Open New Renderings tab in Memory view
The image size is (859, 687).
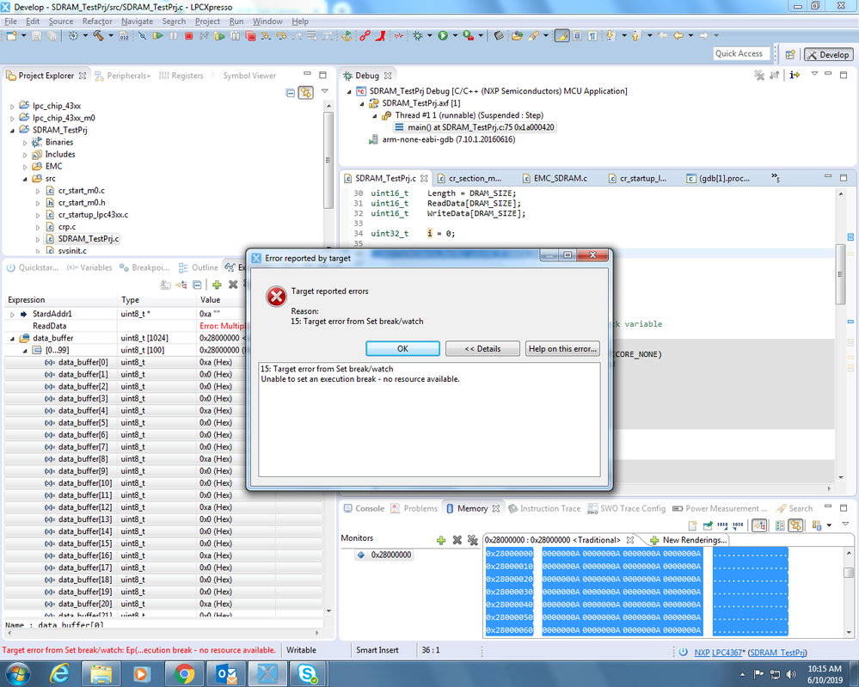[x=688, y=540]
